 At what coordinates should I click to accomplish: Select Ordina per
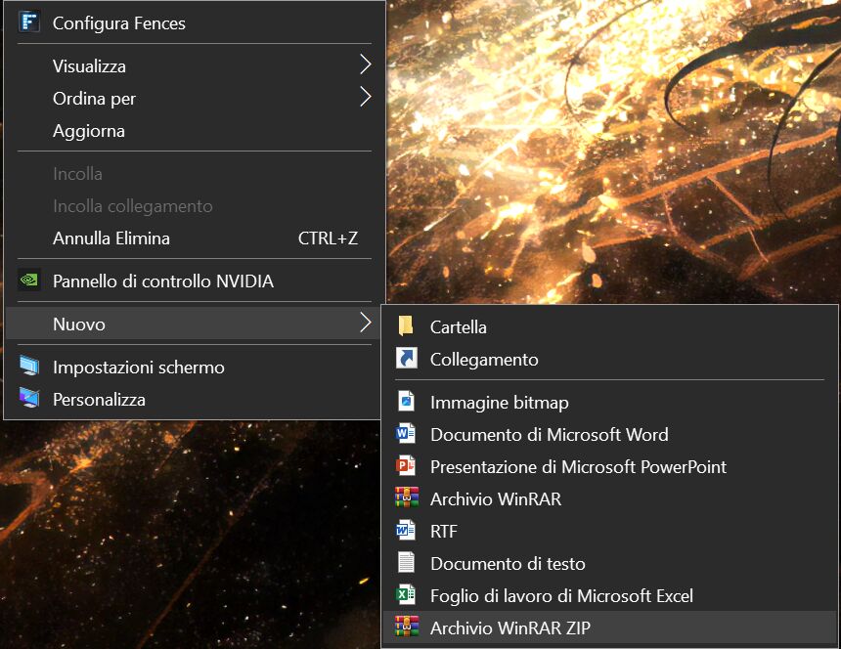[193, 98]
